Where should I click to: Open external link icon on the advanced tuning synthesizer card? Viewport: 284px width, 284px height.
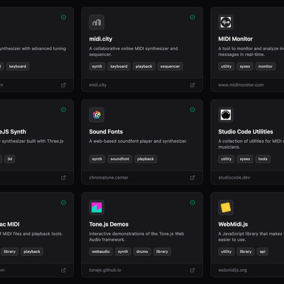pyautogui.click(x=63, y=85)
